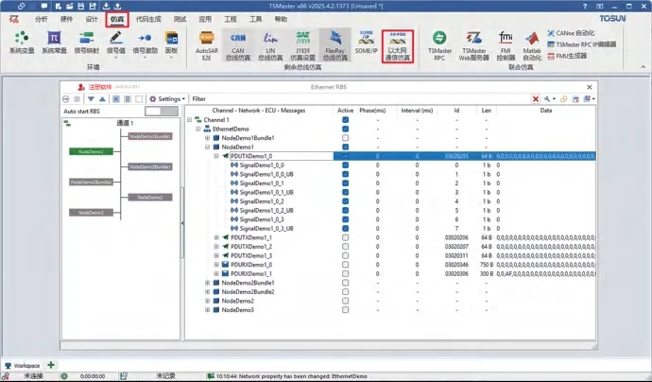Open the FMU生成器 generator

coord(567,56)
